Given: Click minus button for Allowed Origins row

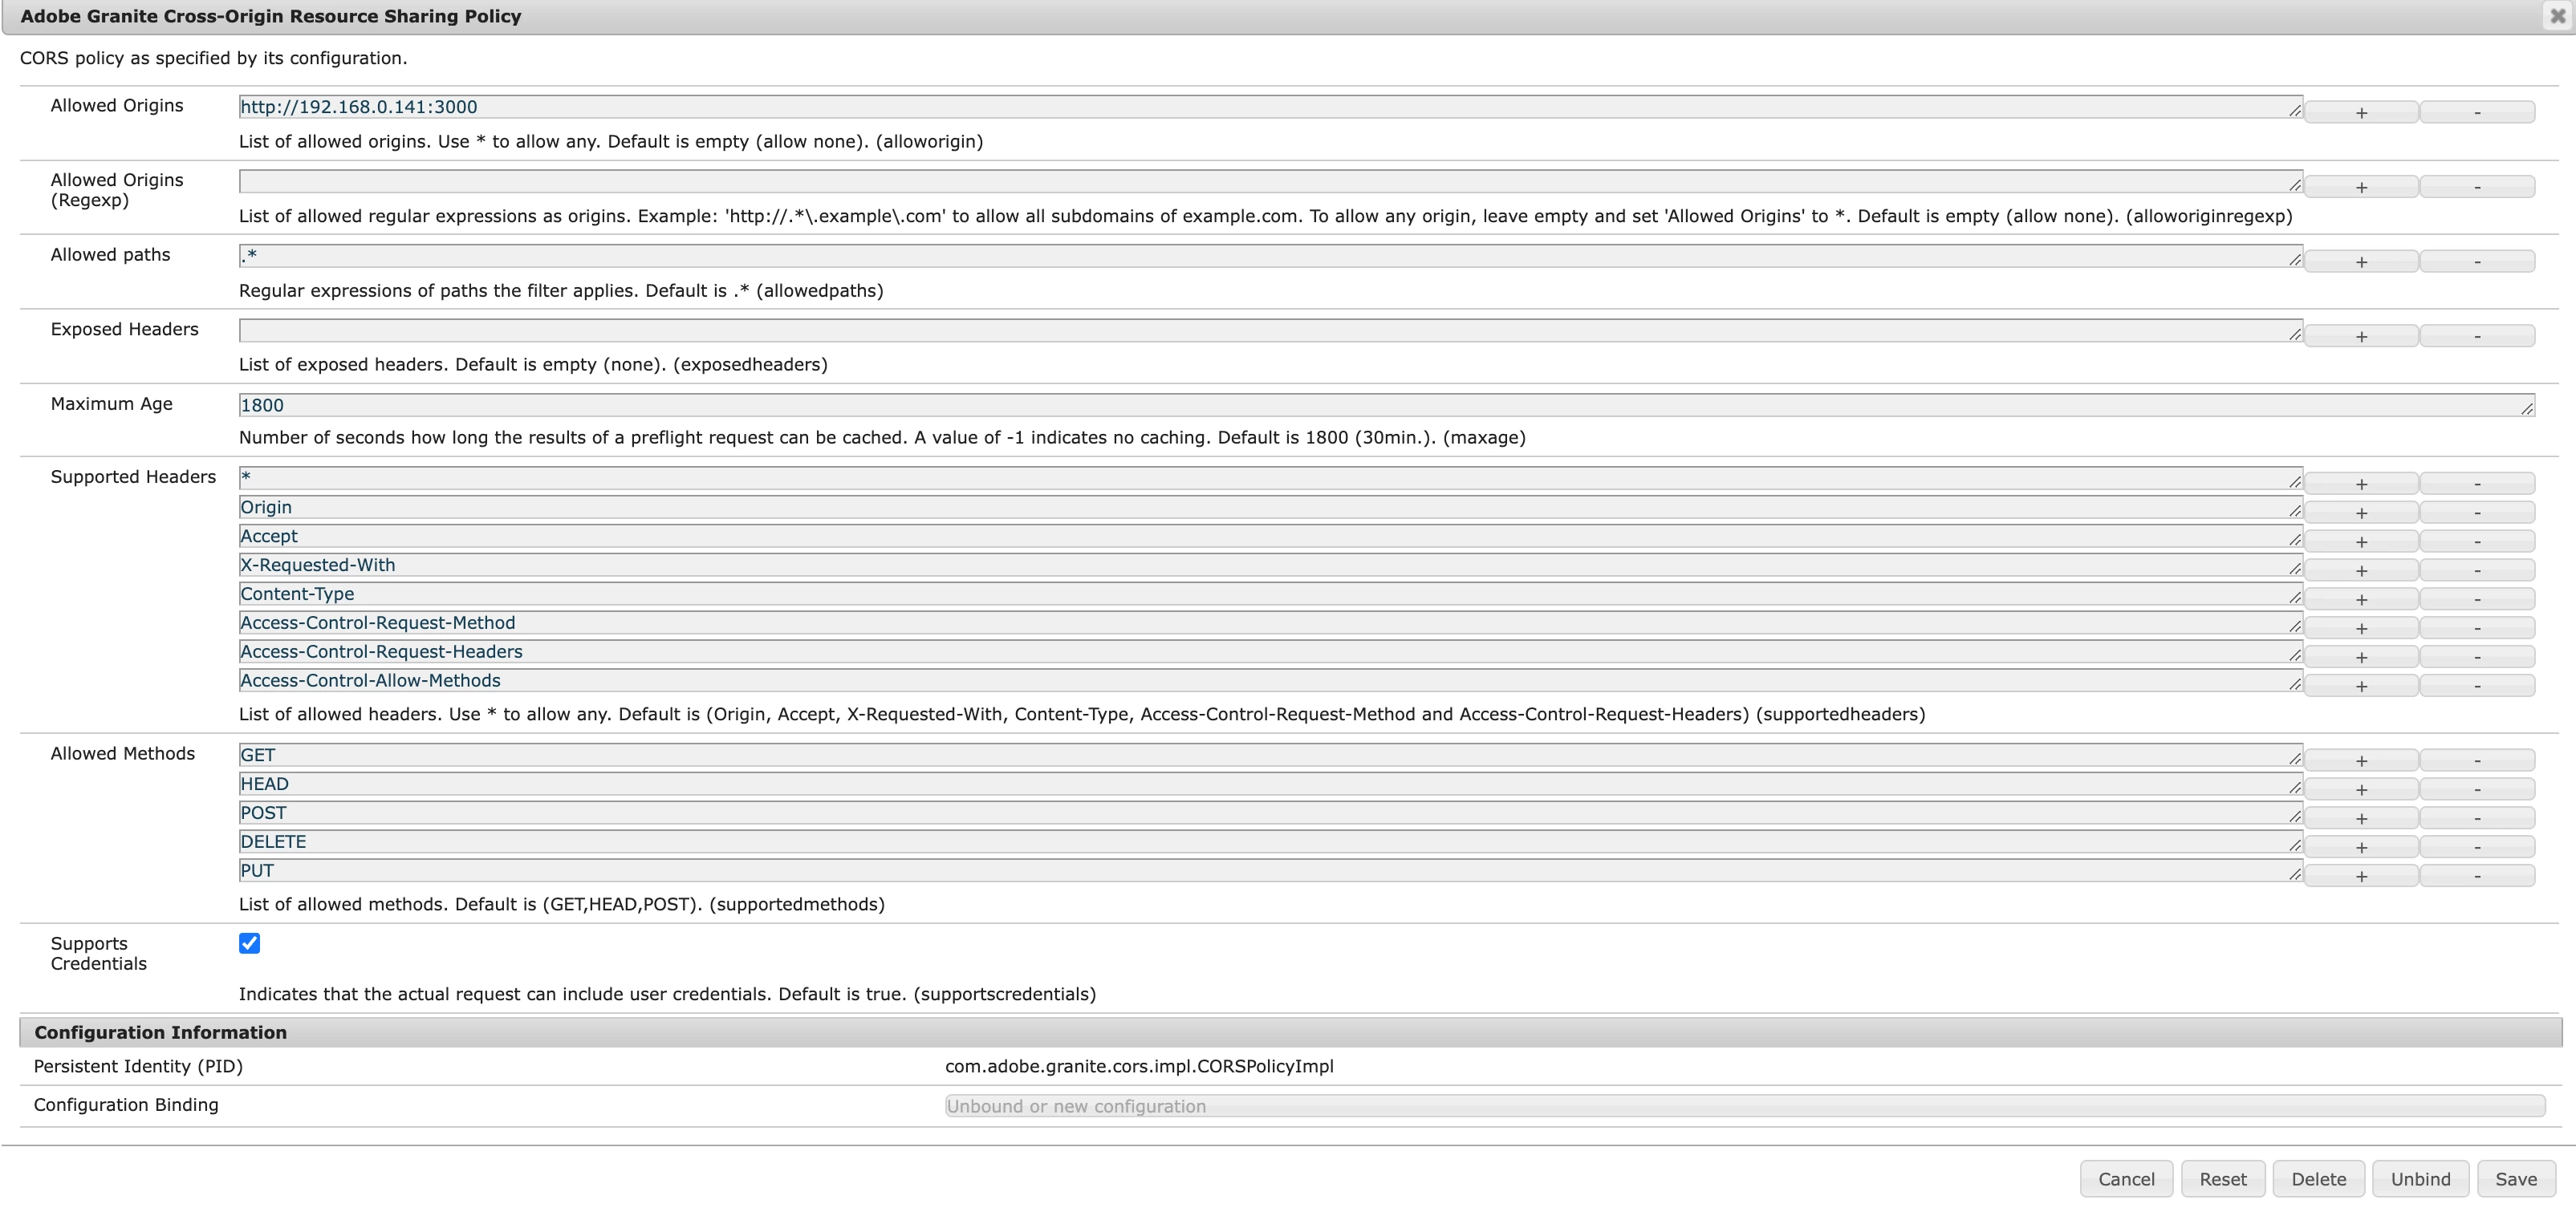Looking at the screenshot, I should (2476, 112).
